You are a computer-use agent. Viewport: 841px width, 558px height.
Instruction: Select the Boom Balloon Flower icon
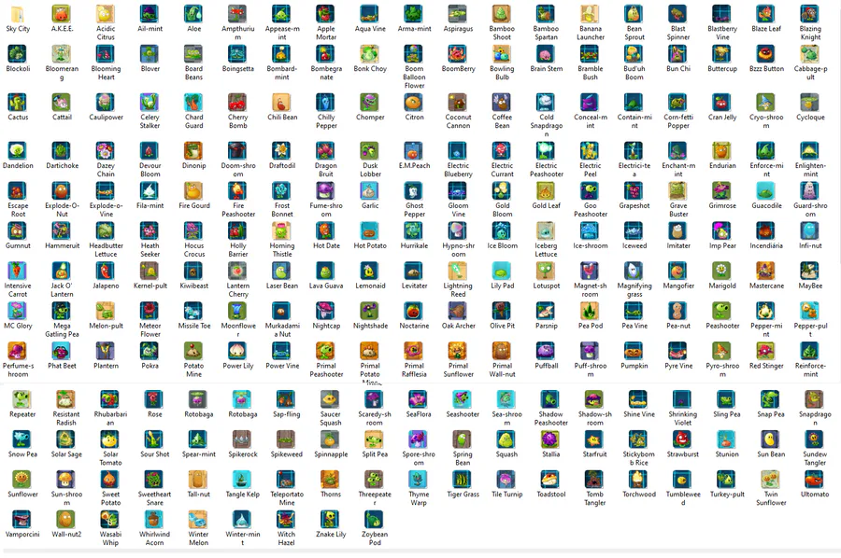414,54
